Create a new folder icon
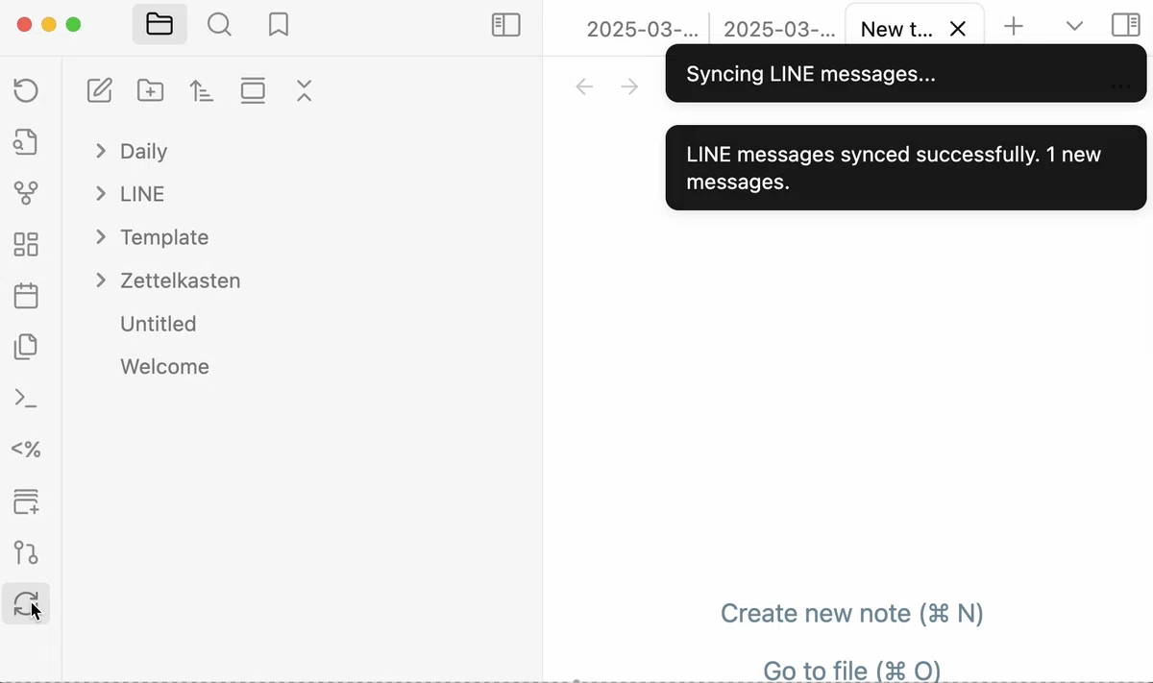The width and height of the screenshot is (1153, 683). click(x=150, y=91)
